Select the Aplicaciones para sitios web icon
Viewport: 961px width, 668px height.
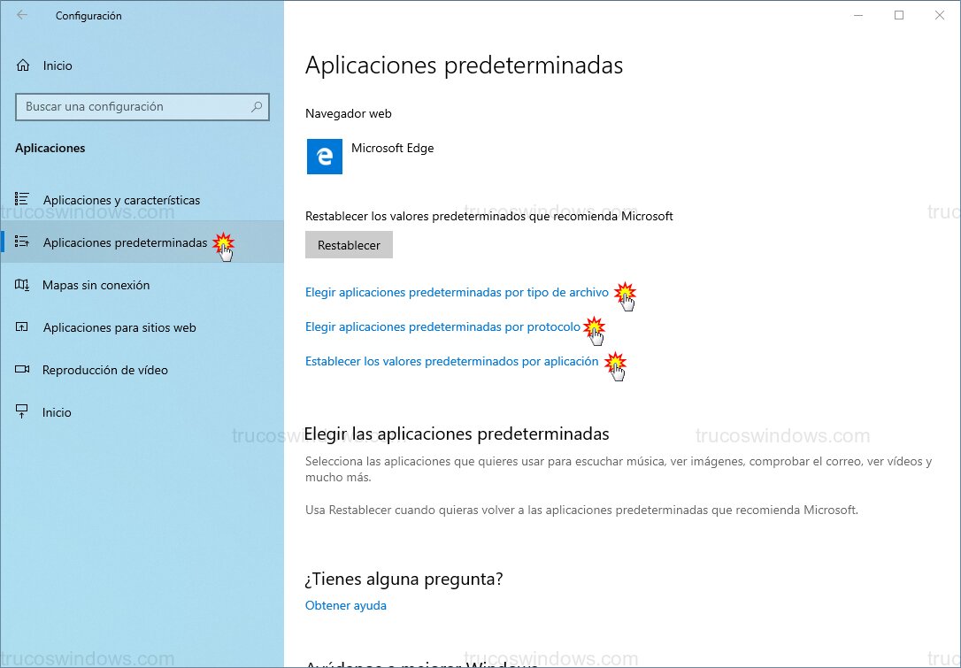click(x=24, y=327)
